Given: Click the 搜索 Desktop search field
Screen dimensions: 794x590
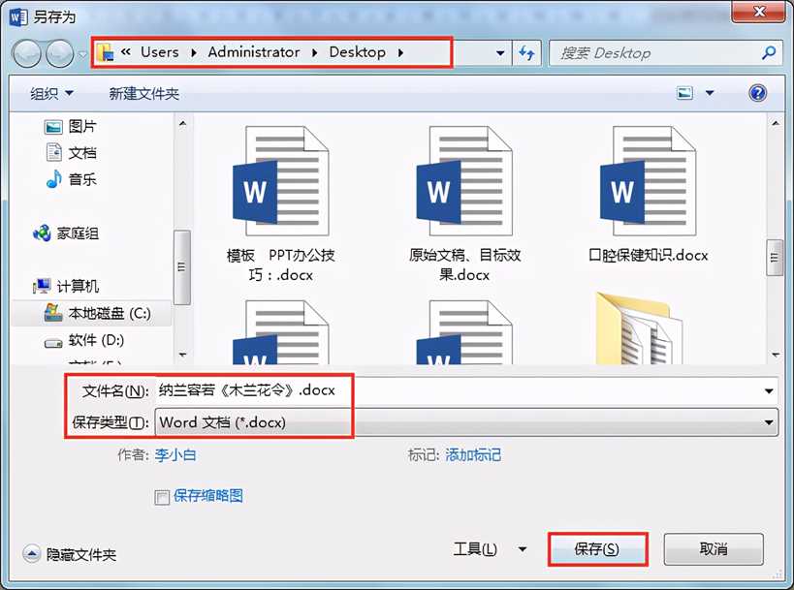Looking at the screenshot, I should click(x=654, y=53).
